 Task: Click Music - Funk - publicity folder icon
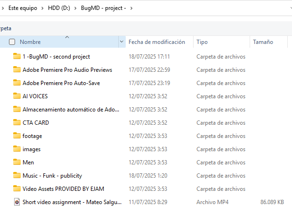[17, 175]
